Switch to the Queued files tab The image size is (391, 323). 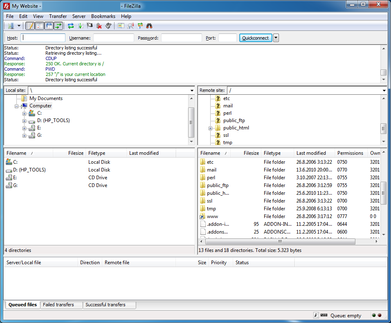click(22, 305)
